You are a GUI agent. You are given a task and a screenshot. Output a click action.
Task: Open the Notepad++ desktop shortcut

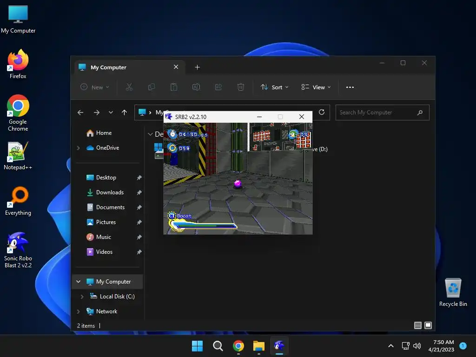coord(18,155)
